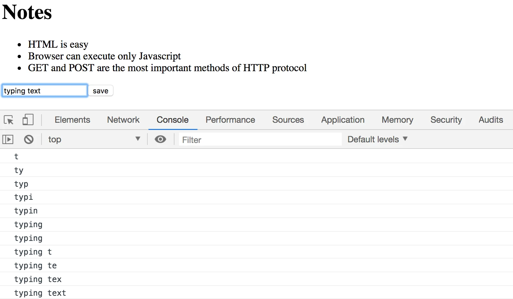Switch to the Network tab
Viewport: 513px width, 299px height.
pos(123,120)
